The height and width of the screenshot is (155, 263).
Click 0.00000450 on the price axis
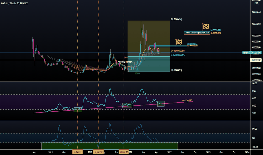click(x=256, y=24)
